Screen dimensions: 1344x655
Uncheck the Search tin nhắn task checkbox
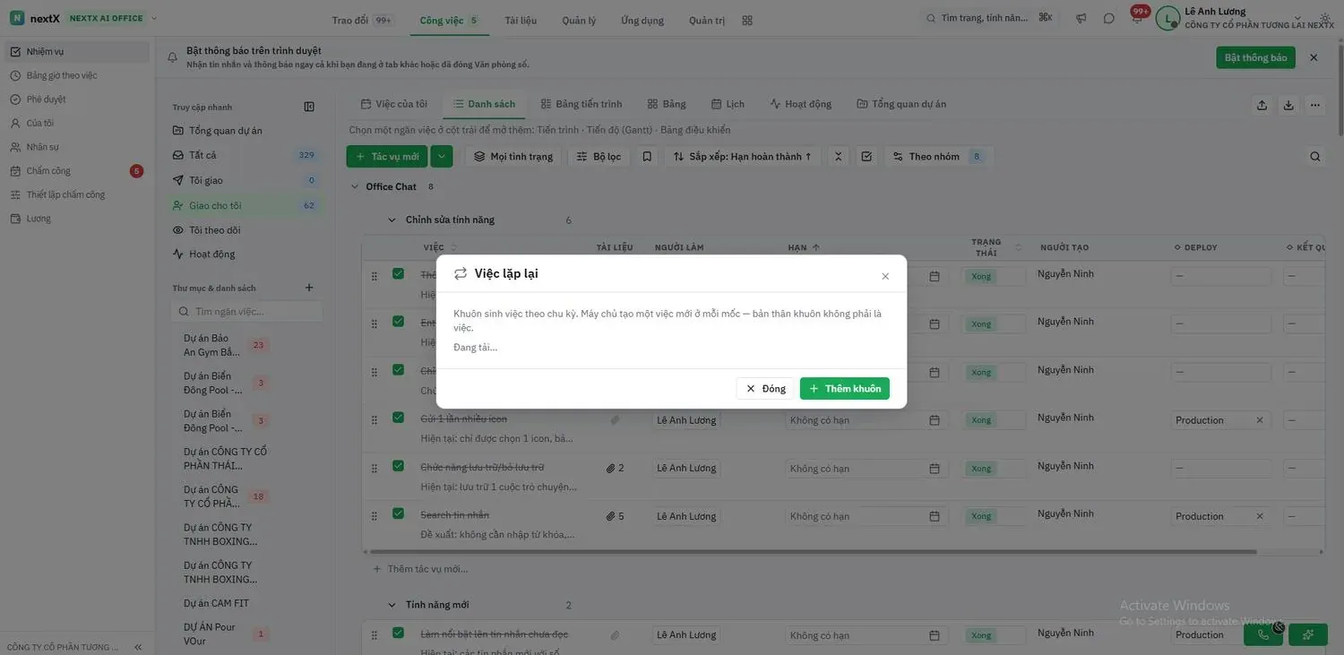(x=398, y=514)
